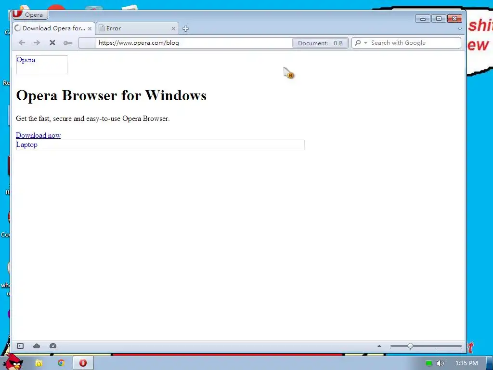Screen dimensions: 493x370
Task: Toggle the panels sidebar icon
Action: click(20, 346)
